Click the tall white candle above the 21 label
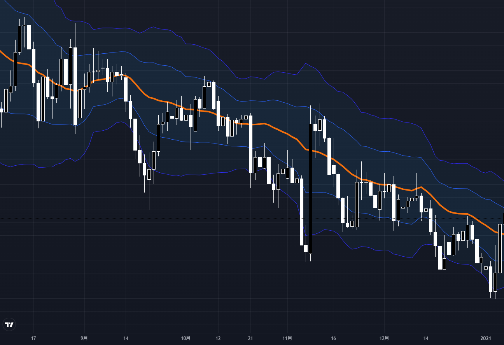This screenshot has height=345, width=504. (x=251, y=144)
